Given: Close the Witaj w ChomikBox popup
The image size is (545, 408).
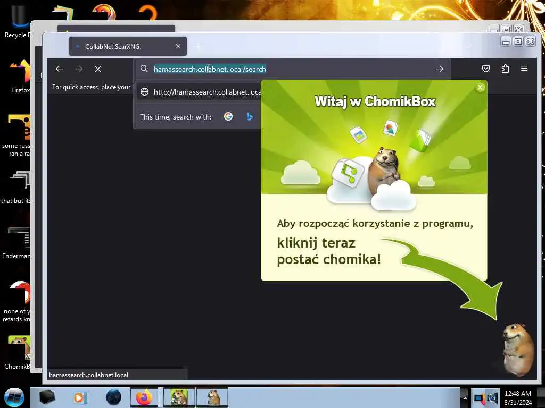Looking at the screenshot, I should [480, 88].
